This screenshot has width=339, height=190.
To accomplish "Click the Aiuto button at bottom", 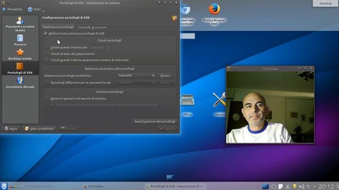I will [11, 129].
